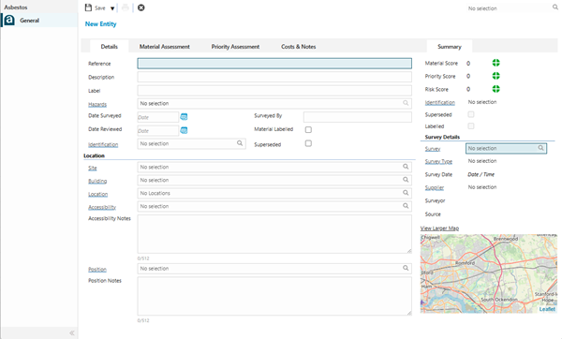
Task: Toggle the Superseded checkbox in Details
Action: [308, 143]
